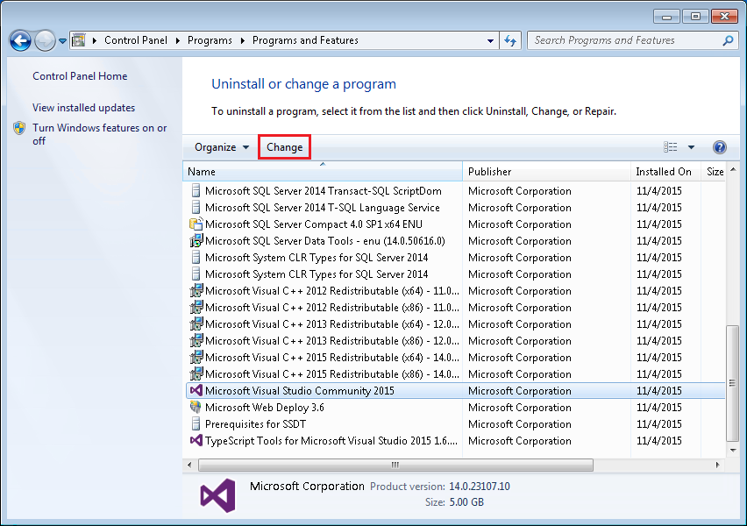Image resolution: width=747 pixels, height=526 pixels.
Task: Open recent pages dropdown beside the Forward arrow
Action: click(62, 41)
